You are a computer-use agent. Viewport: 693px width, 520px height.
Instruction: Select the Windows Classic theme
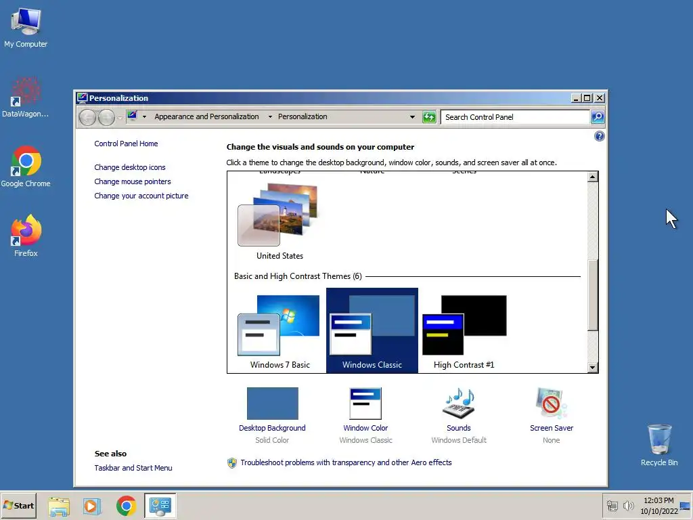click(372, 330)
